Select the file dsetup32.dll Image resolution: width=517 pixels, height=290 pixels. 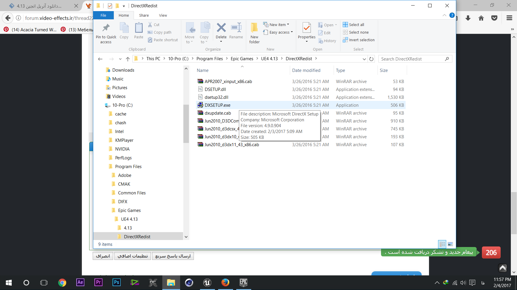coord(216,97)
